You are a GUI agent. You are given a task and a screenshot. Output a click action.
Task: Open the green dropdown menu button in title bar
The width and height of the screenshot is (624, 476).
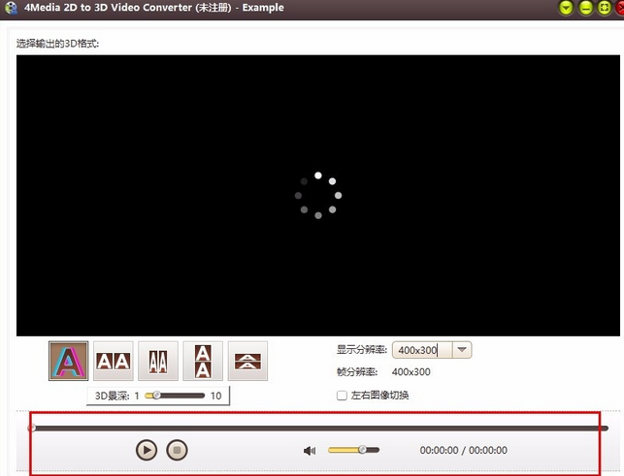click(566, 8)
